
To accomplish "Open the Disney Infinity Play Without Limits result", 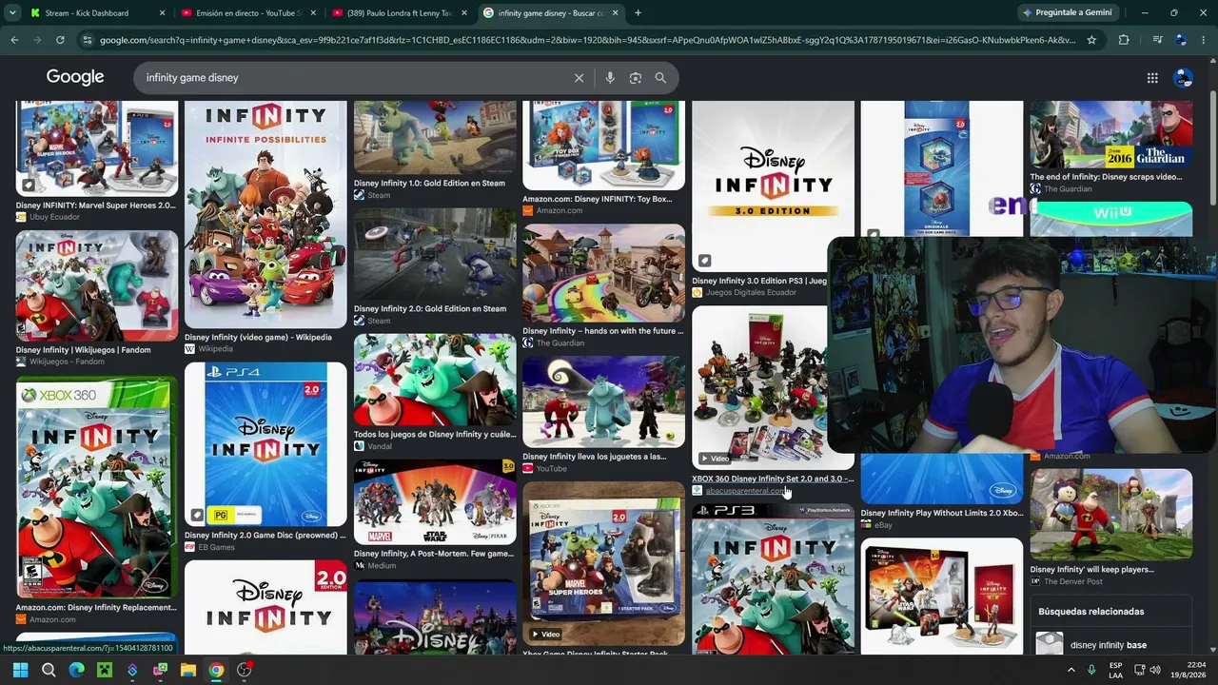I will pos(942,513).
